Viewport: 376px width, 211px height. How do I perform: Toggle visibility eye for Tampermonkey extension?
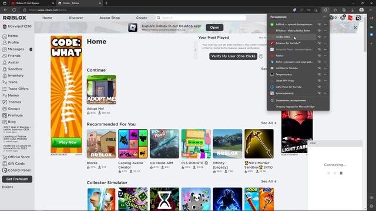coord(320,74)
